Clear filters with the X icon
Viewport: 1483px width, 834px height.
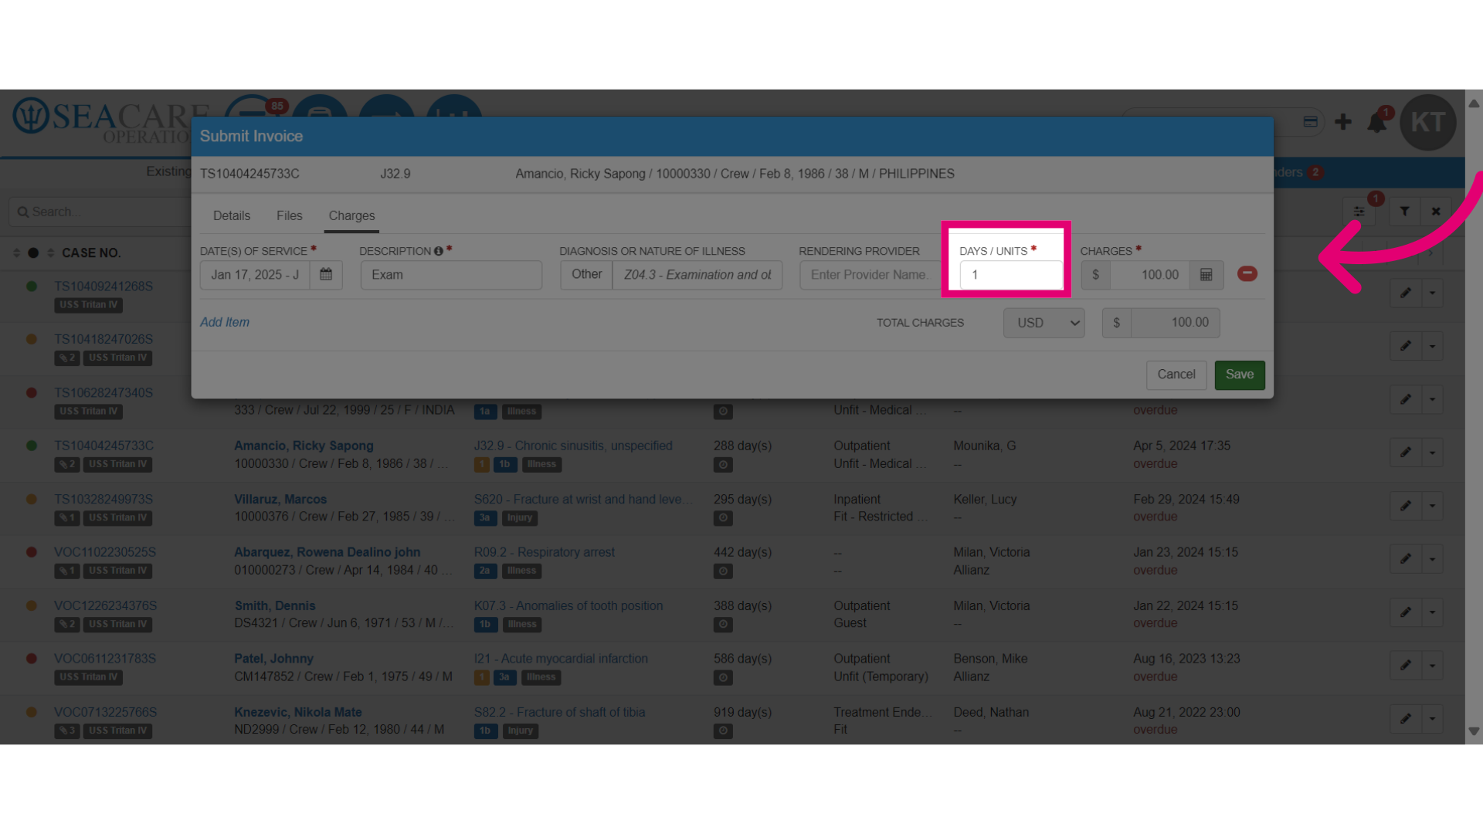(x=1435, y=212)
